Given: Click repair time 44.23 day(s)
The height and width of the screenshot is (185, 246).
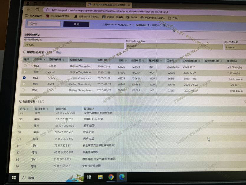Looking at the screenshot, I should coord(236,79).
